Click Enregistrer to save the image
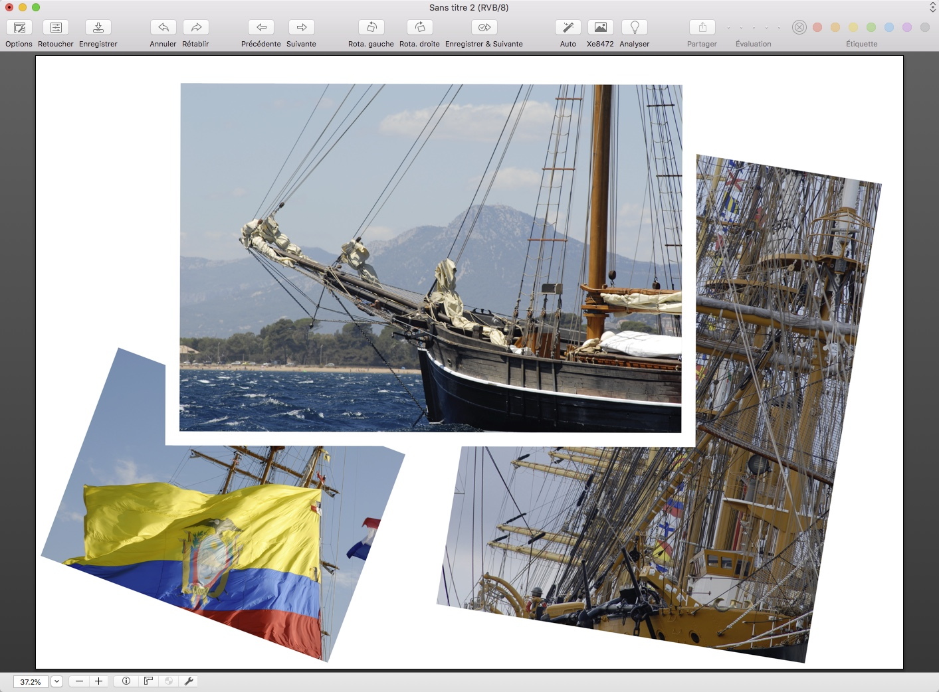This screenshot has height=692, width=939. point(98,27)
